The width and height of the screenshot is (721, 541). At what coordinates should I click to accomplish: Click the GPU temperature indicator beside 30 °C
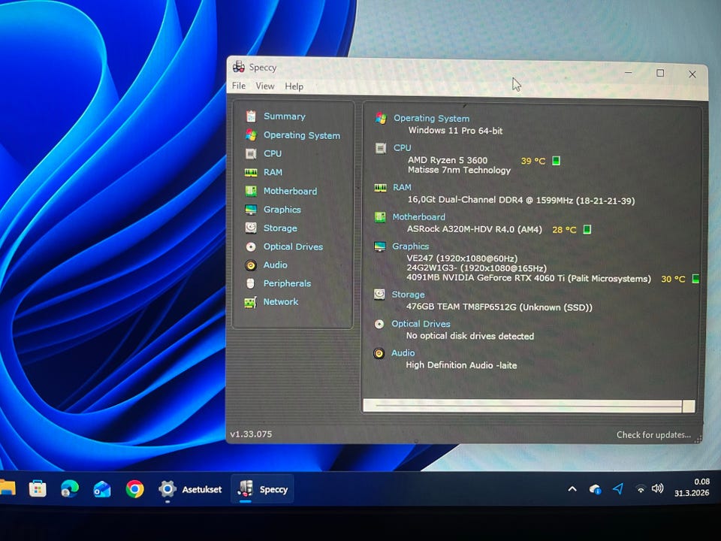pyautogui.click(x=695, y=278)
